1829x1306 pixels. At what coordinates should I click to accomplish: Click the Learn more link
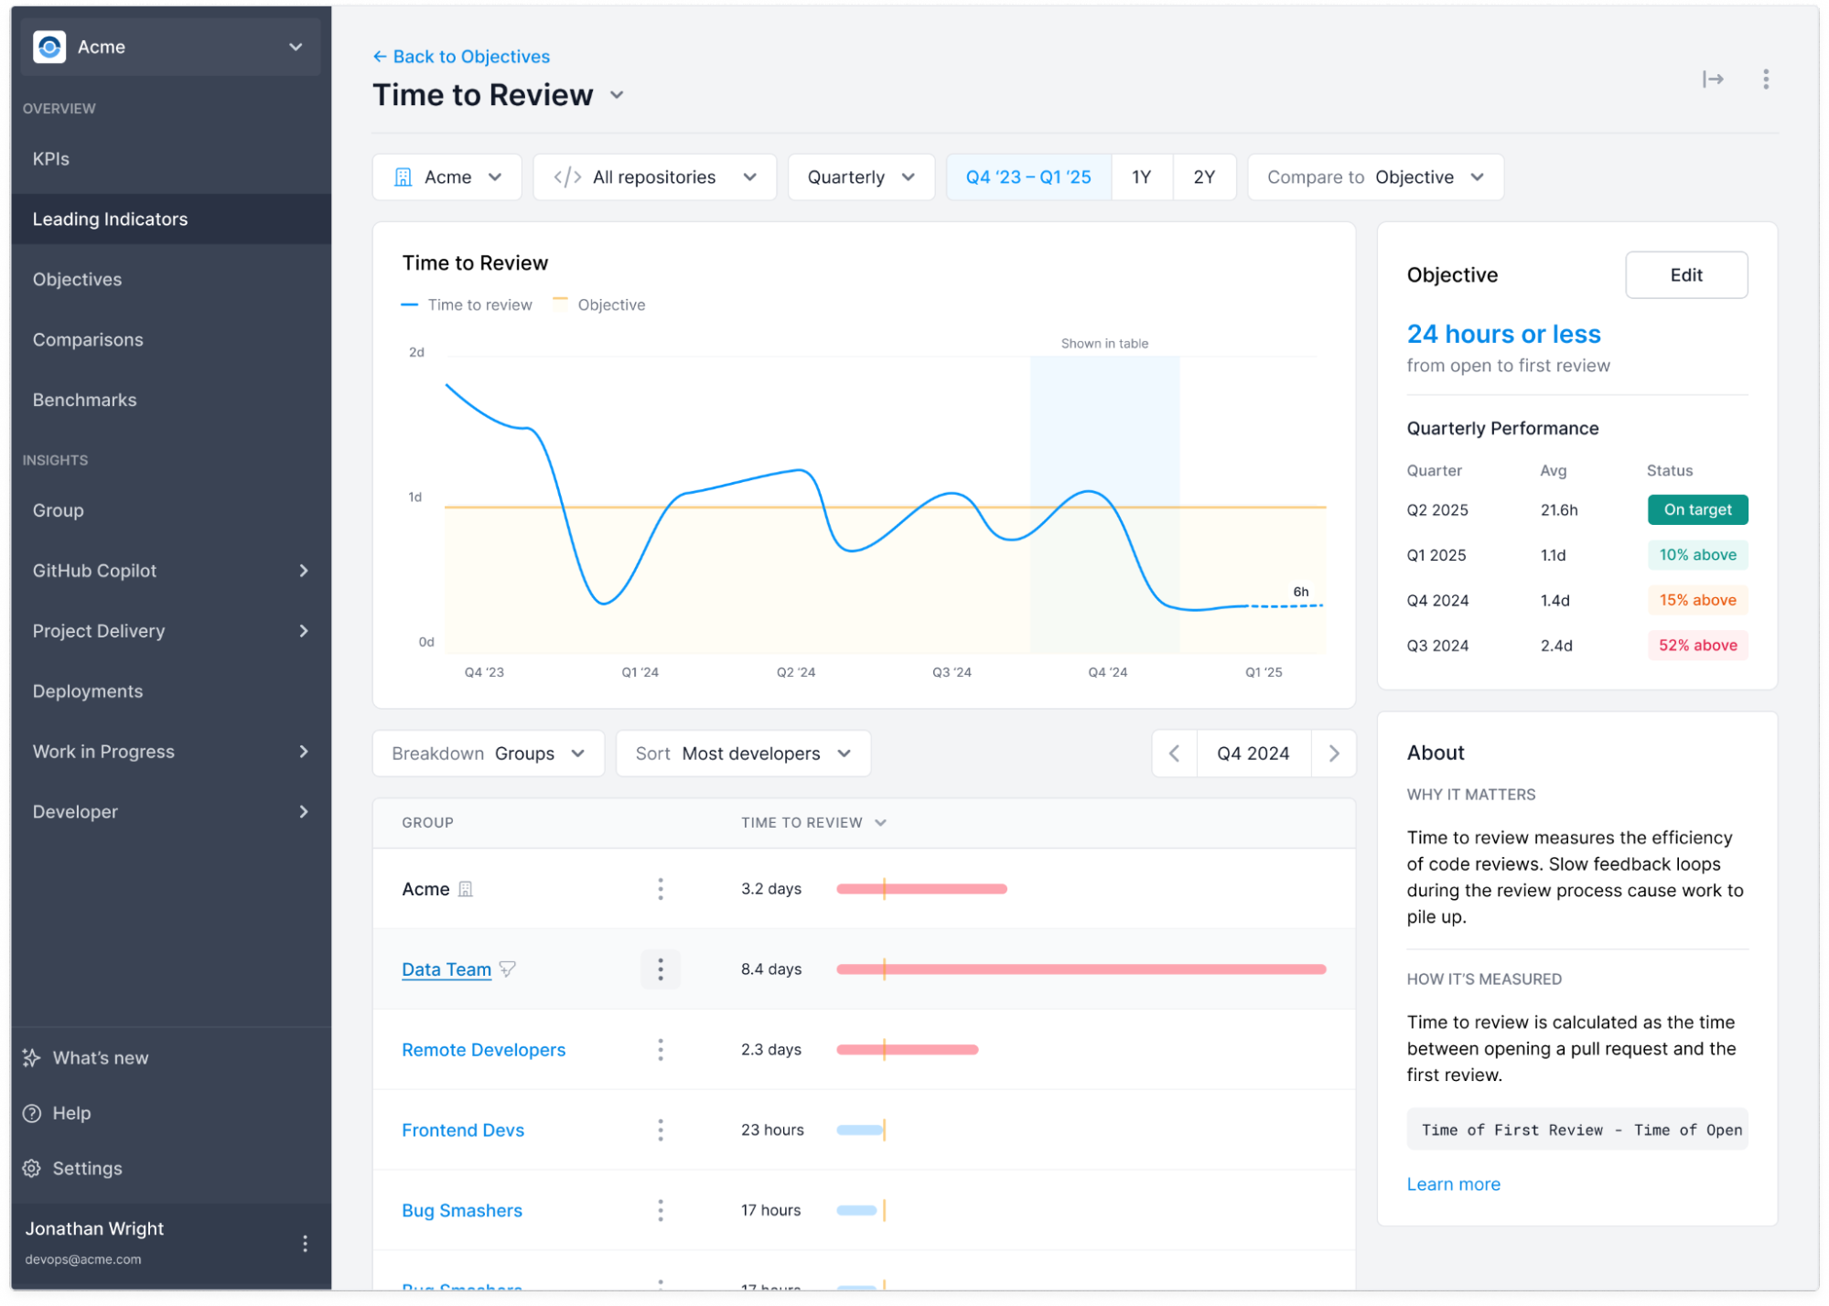coord(1453,1184)
